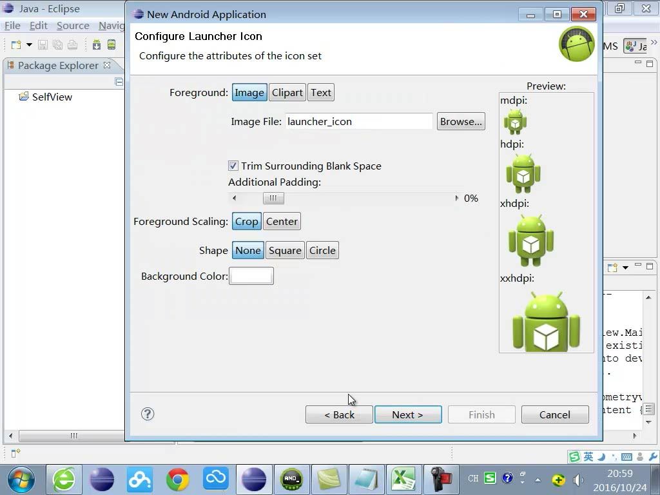Close the Package Explorer view tab
This screenshot has width=660, height=495.
pos(107,65)
